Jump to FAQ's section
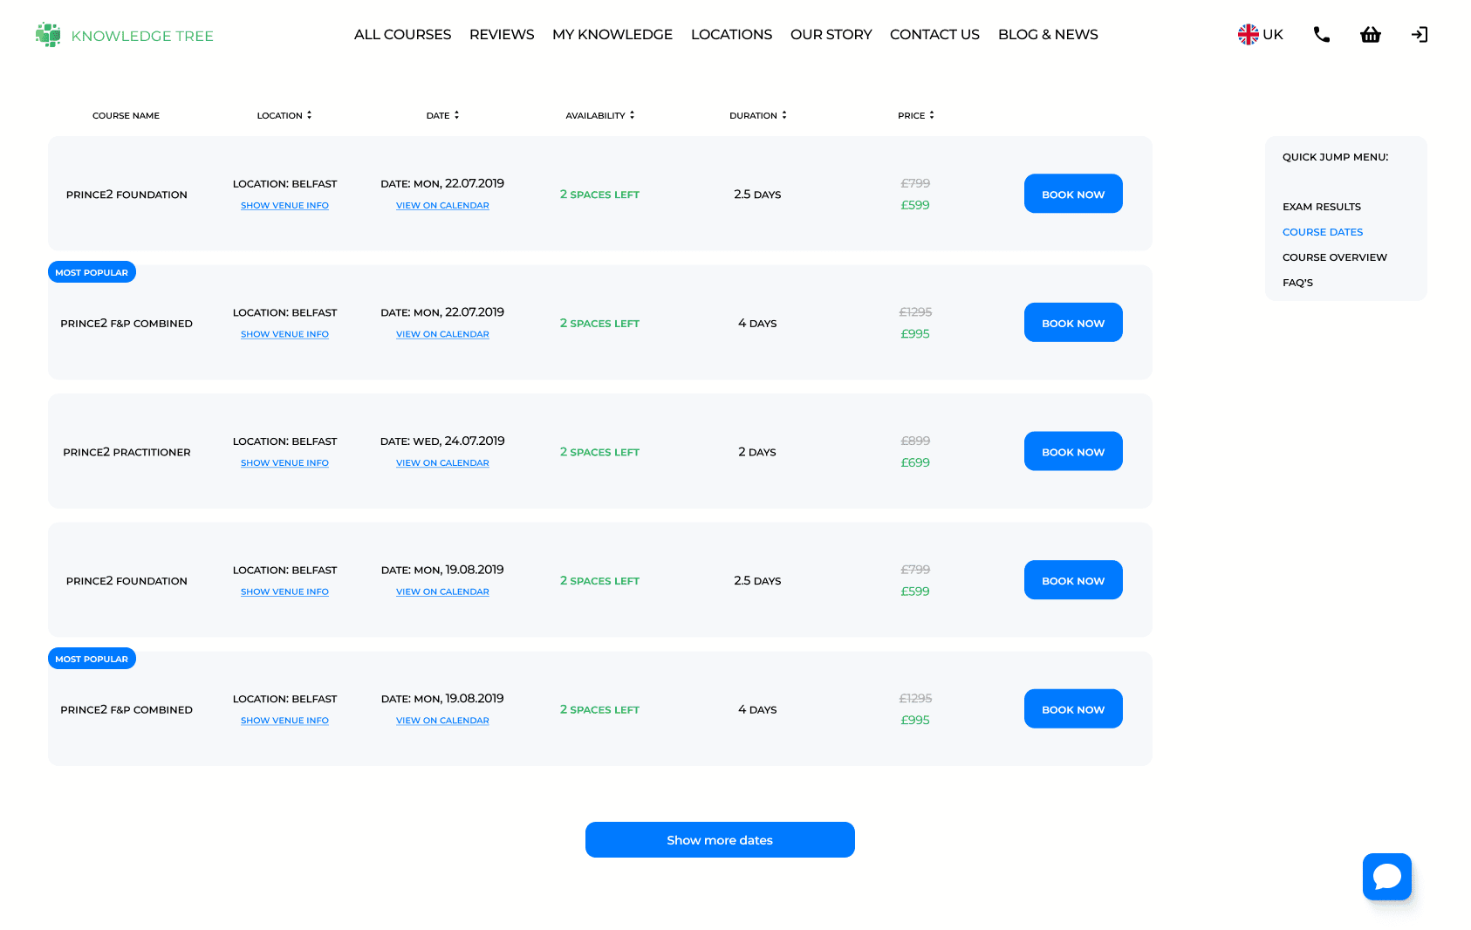 1297,283
